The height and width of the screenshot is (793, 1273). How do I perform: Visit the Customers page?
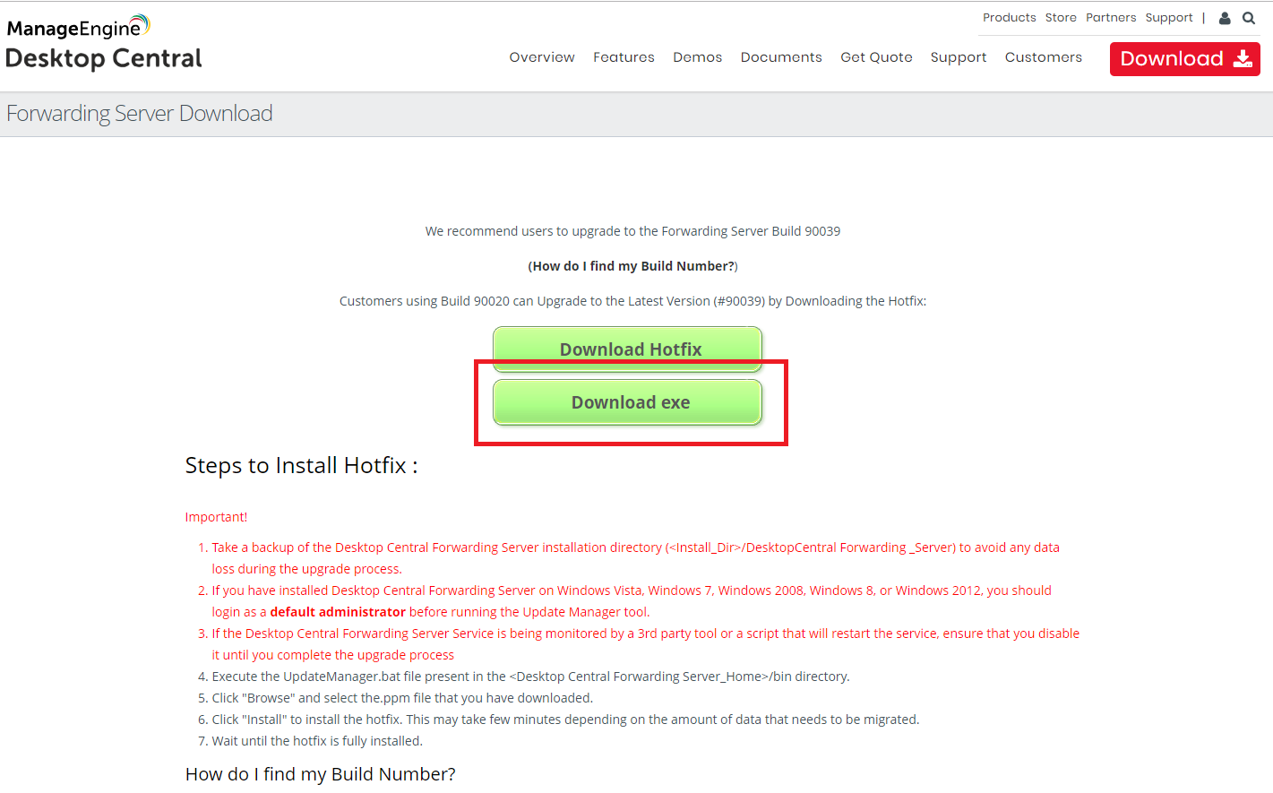[x=1043, y=57]
